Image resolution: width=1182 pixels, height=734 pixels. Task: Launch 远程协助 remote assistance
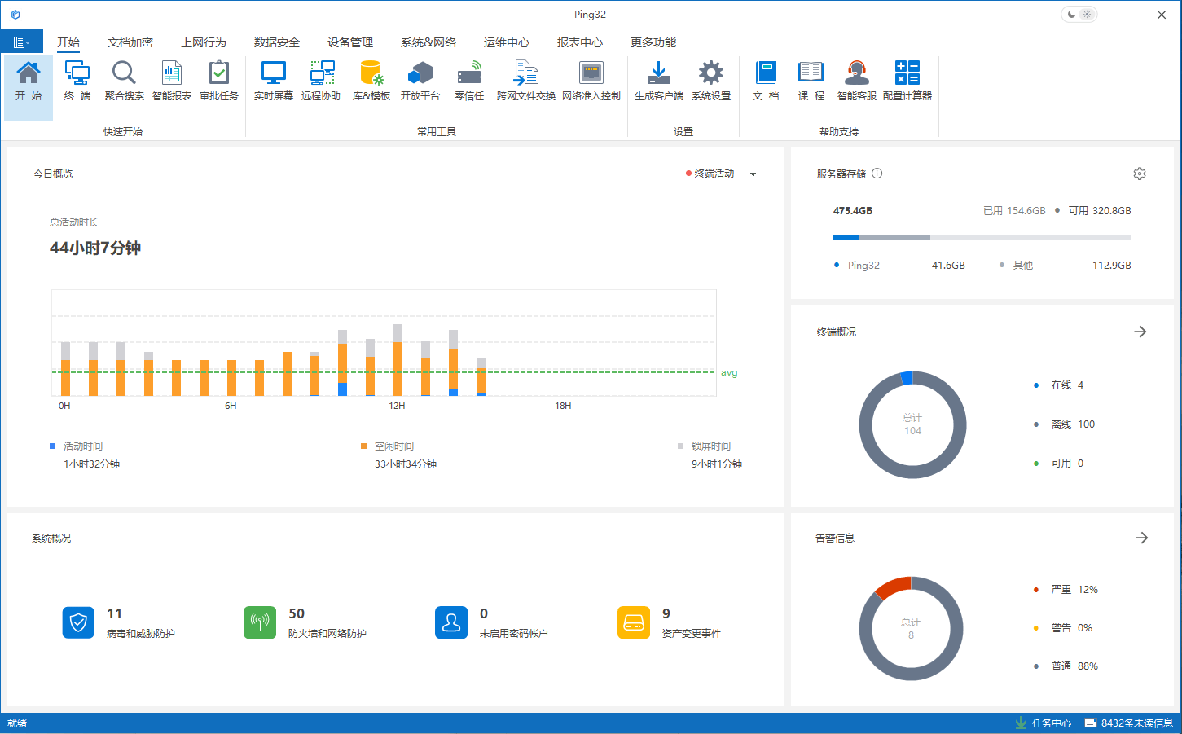coord(321,81)
